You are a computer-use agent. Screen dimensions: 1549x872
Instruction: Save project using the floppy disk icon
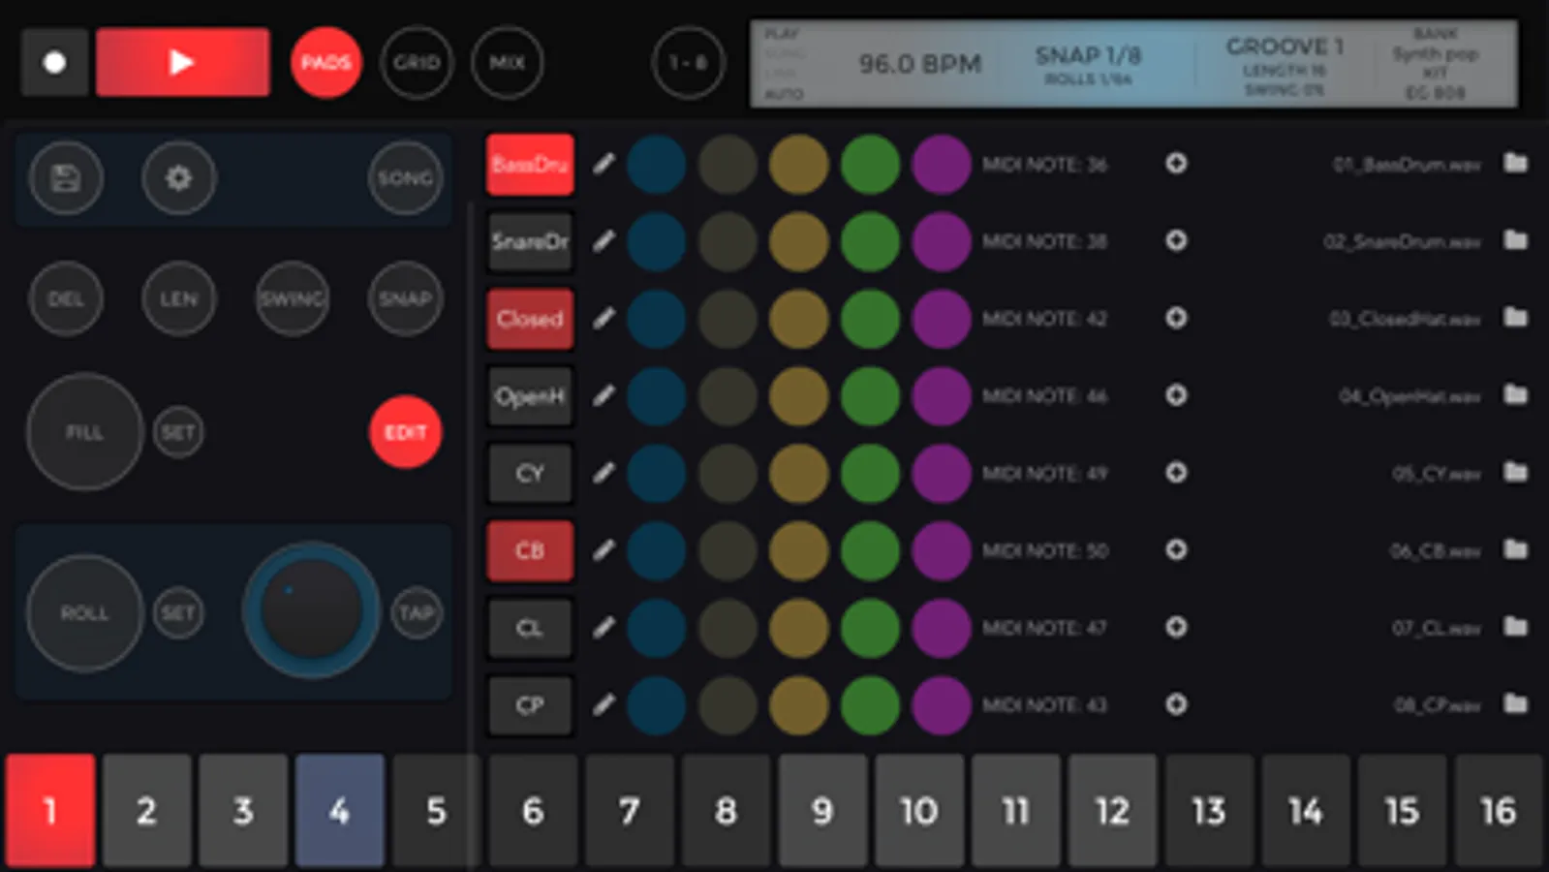pyautogui.click(x=66, y=178)
